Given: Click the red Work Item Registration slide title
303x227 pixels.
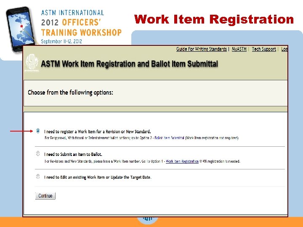Looking at the screenshot, I should 214,19.
